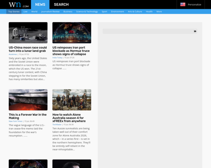Image resolution: width=211 pixels, height=168 pixels.
Task: Open the World section
Action: [34, 12]
